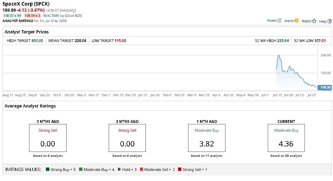Open the Notes pencil icon

[279, 21]
